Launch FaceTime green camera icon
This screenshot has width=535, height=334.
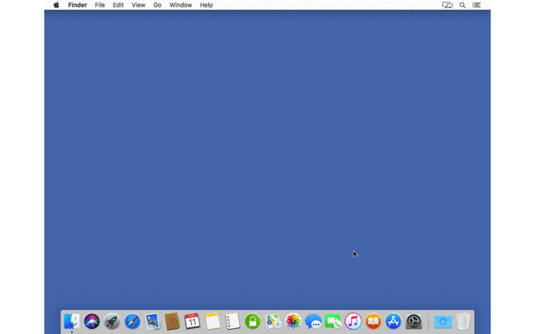(333, 321)
